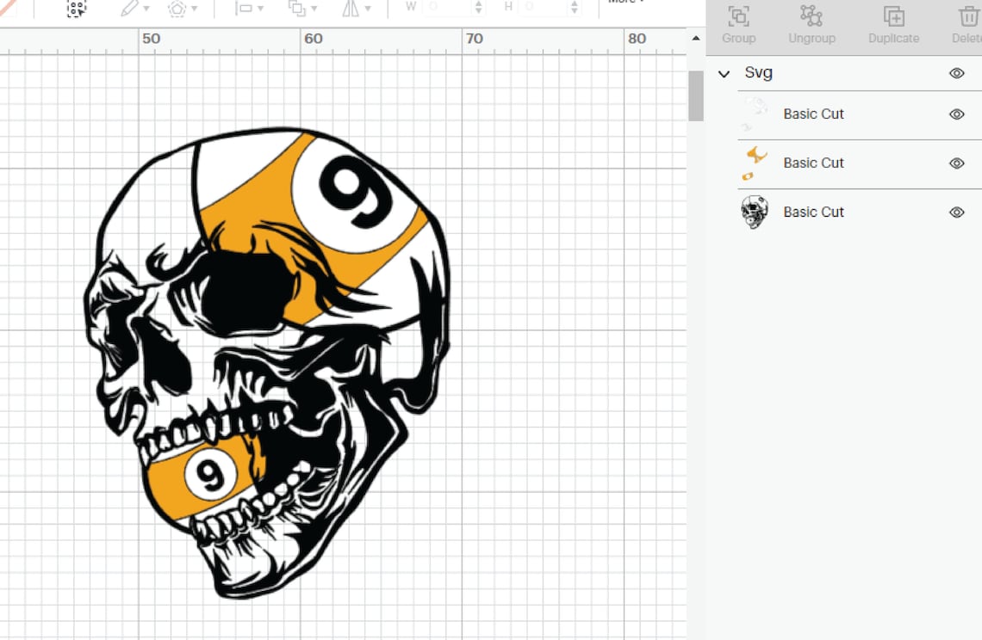The width and height of the screenshot is (982, 640).
Task: Hide the skull Basic Cut layer
Action: [956, 212]
